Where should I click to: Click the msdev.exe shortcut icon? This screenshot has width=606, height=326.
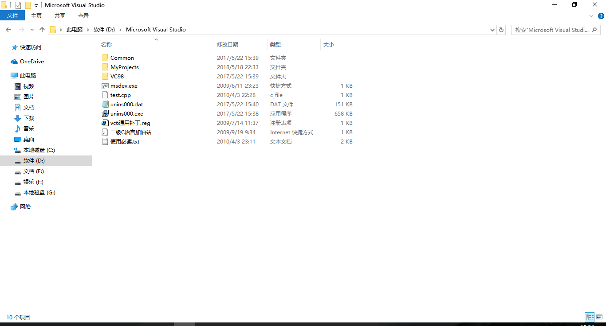(105, 85)
